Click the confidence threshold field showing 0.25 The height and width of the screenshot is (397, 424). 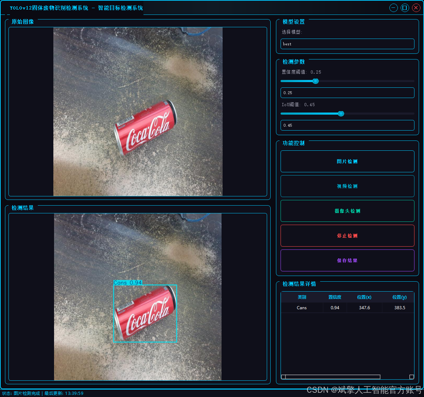point(347,93)
